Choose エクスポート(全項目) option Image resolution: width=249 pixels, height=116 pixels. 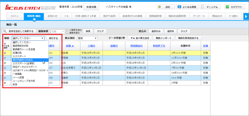30,63
